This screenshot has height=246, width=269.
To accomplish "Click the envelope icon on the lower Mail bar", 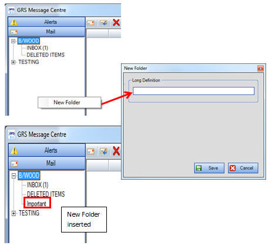I will pos(14,163).
